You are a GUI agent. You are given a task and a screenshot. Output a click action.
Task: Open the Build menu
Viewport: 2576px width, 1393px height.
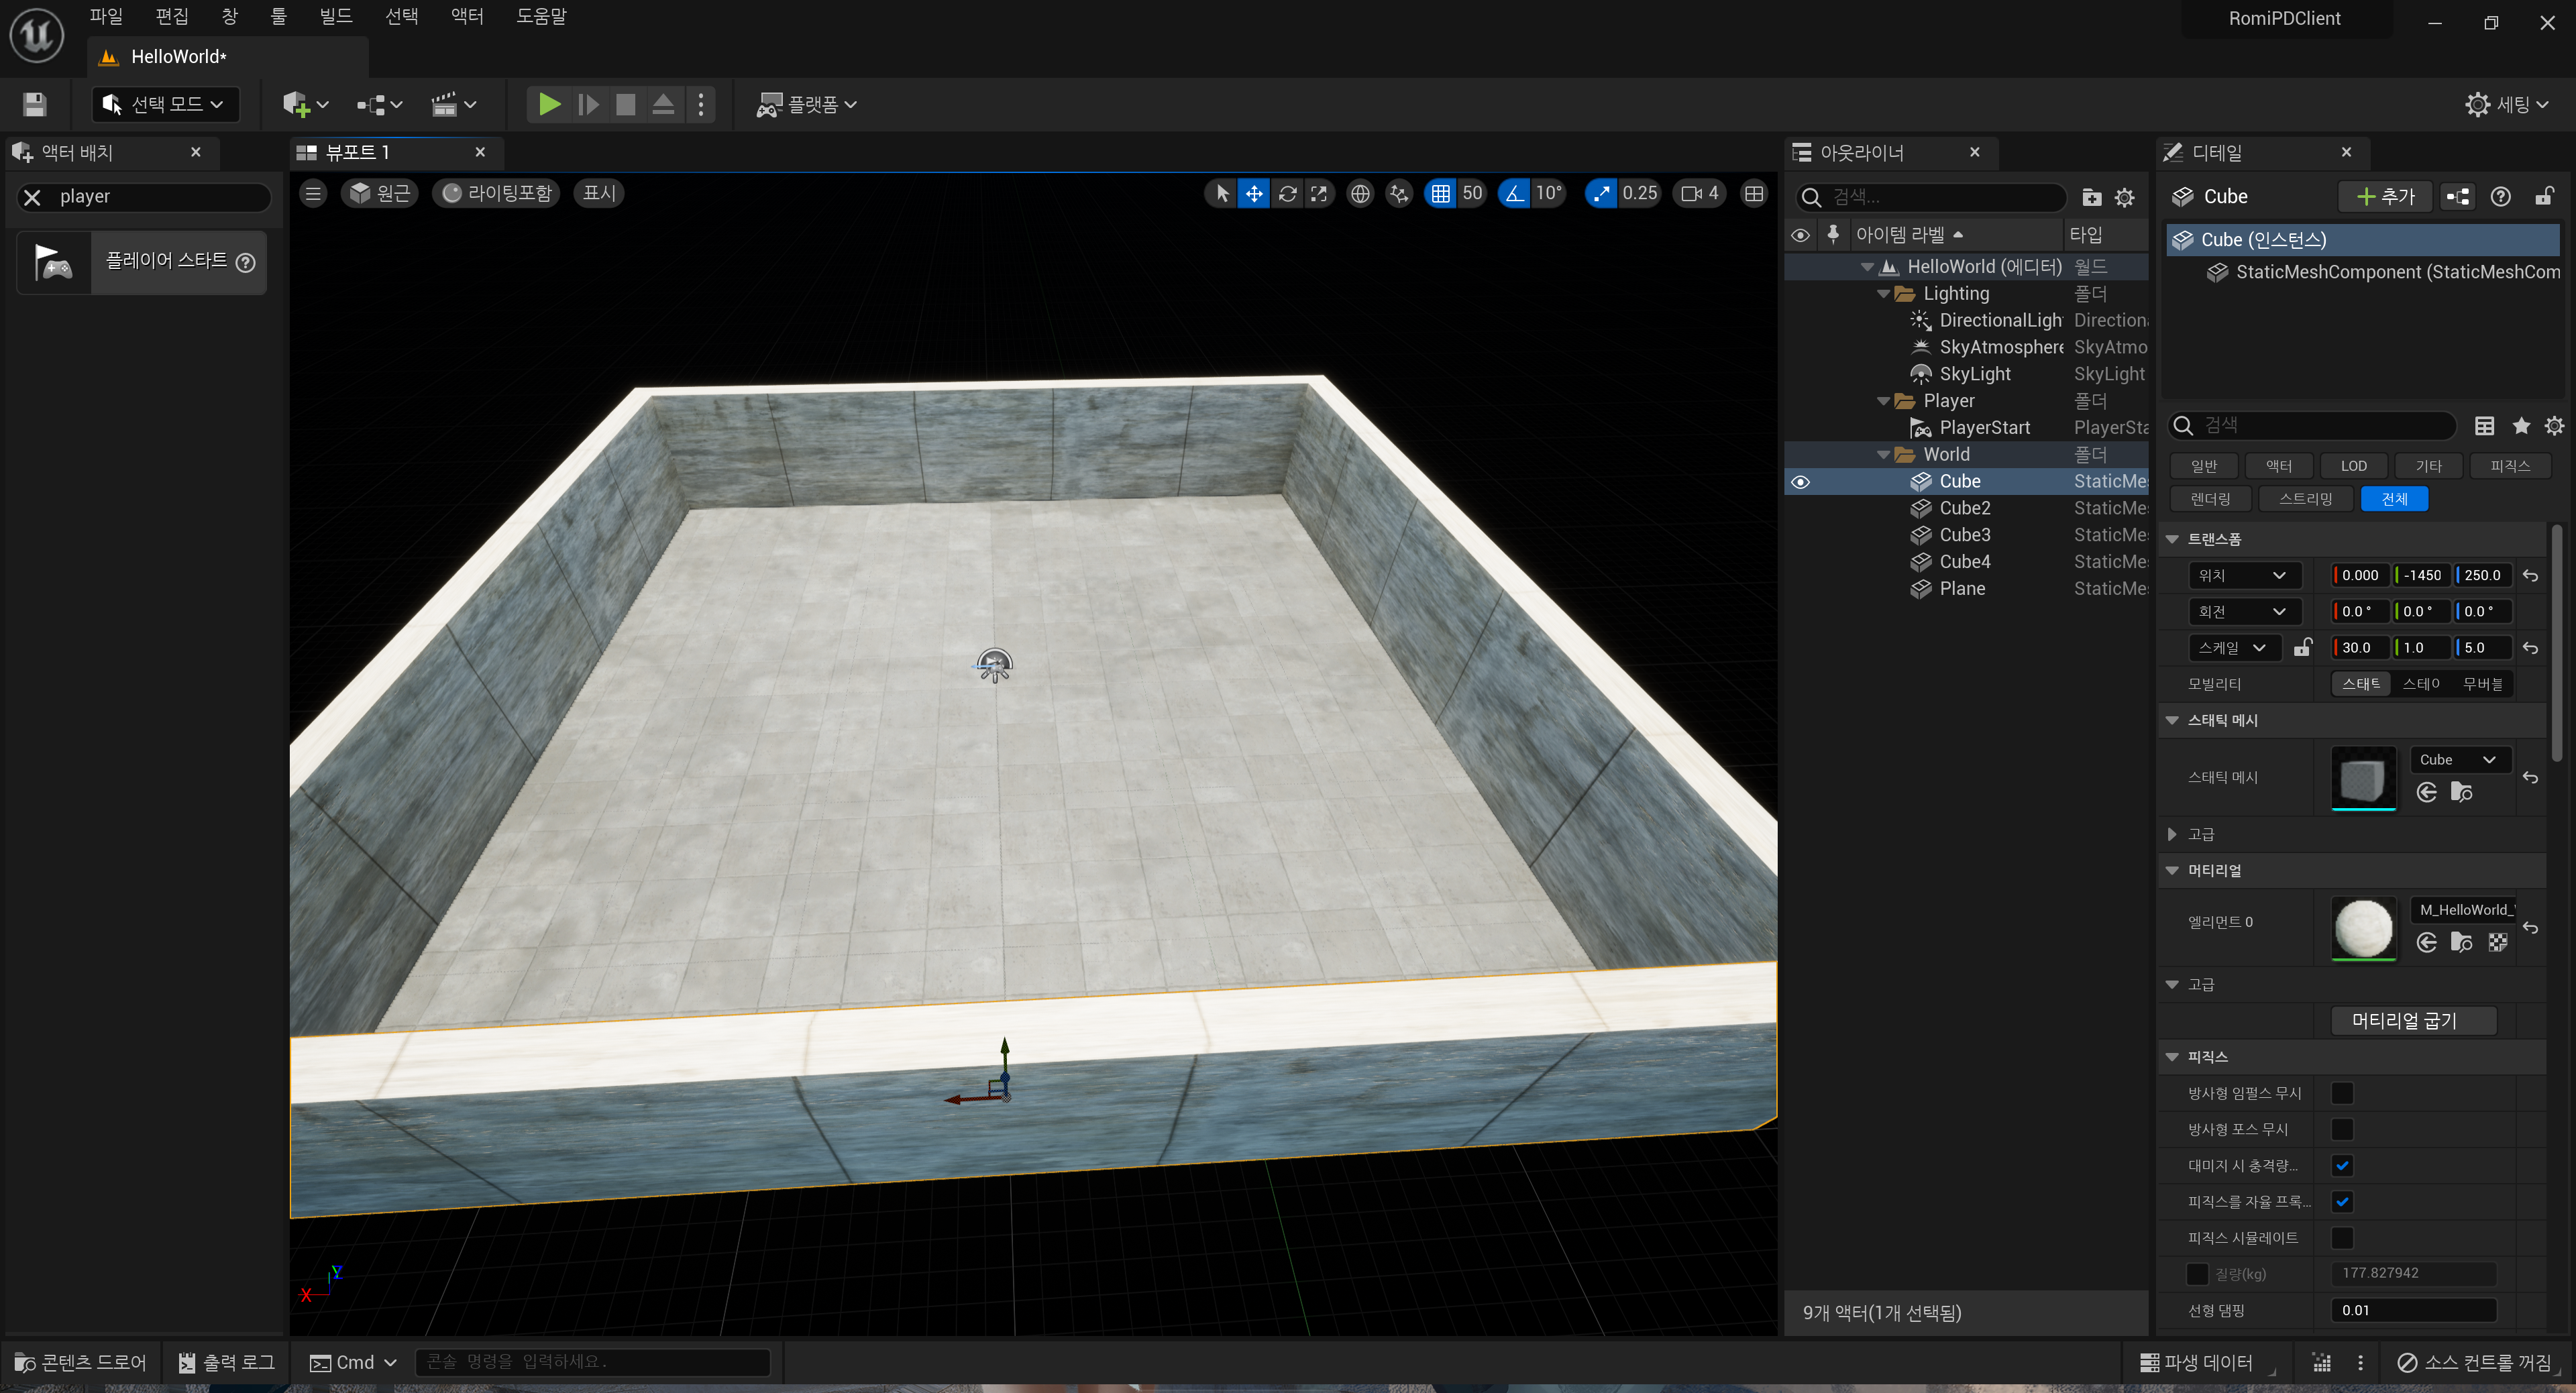tap(335, 16)
